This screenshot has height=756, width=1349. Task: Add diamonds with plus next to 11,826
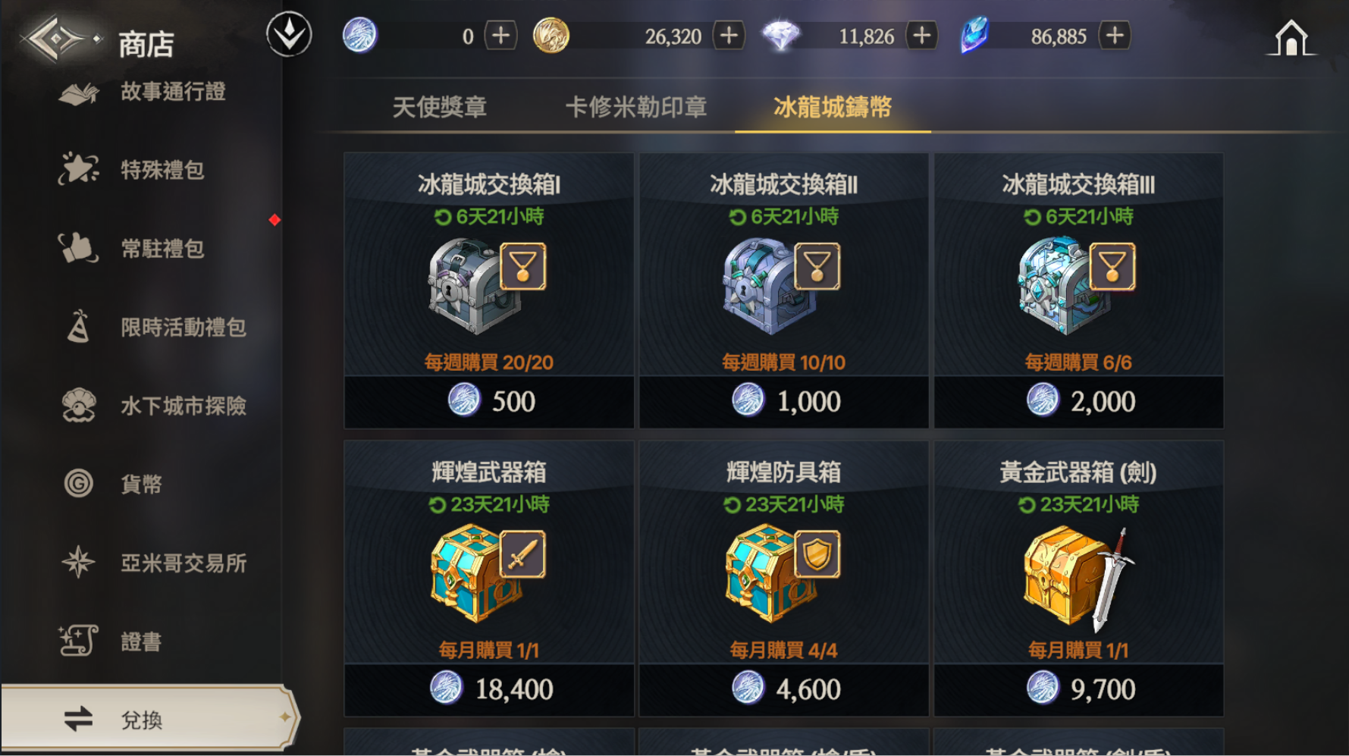(x=921, y=36)
